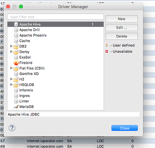Click the Linter database icon
This screenshot has height=148, width=155.
coord(16,101)
